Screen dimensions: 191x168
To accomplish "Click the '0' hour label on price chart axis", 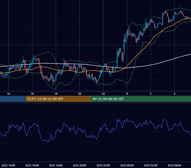I will [127, 94].
